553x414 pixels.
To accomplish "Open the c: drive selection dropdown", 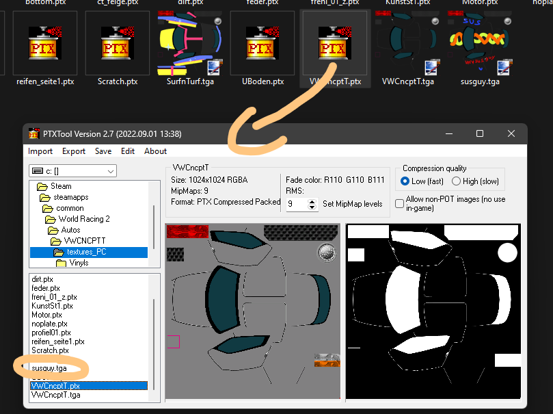I will click(x=72, y=171).
